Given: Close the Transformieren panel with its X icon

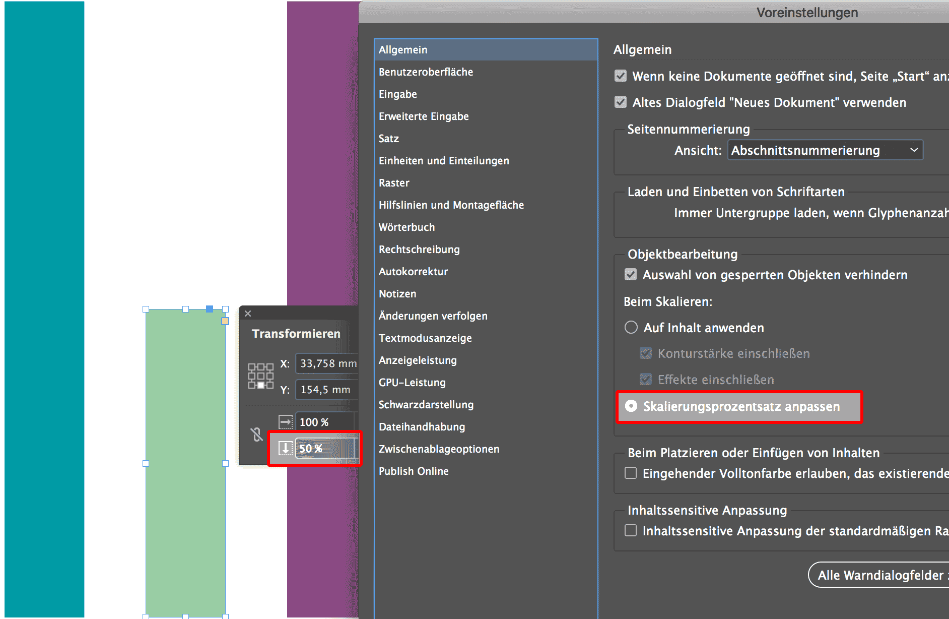Looking at the screenshot, I should tap(248, 313).
